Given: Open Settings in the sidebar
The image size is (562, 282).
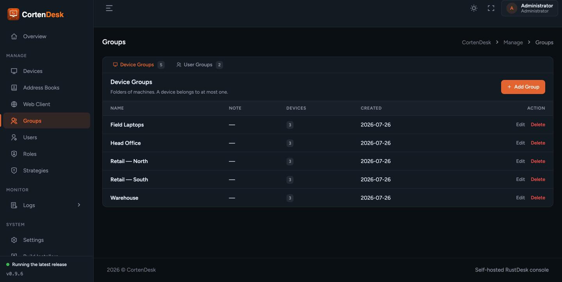Looking at the screenshot, I should pyautogui.click(x=46, y=240).
